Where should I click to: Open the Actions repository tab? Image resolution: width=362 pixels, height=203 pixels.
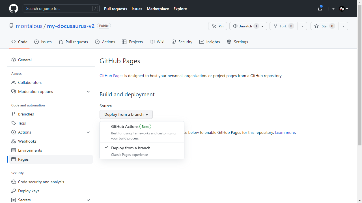coord(105,42)
